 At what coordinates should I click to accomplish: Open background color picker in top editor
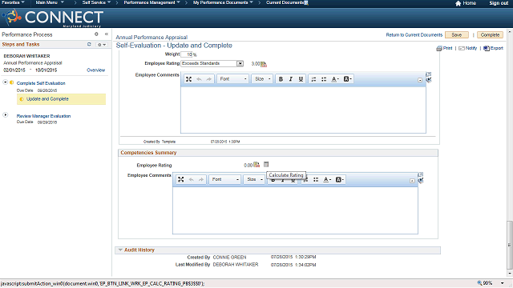[x=347, y=79]
